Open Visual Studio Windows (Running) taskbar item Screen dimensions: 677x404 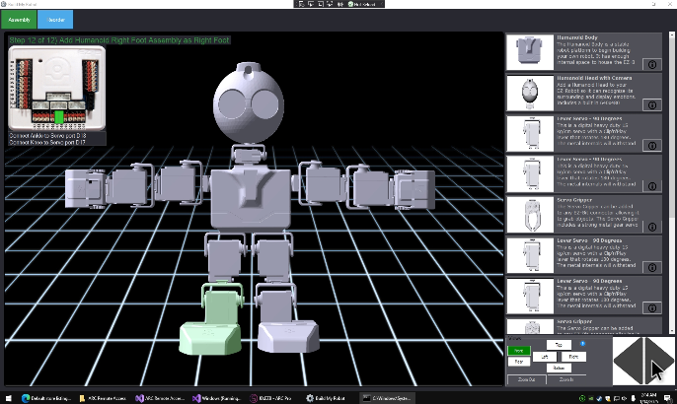click(217, 398)
